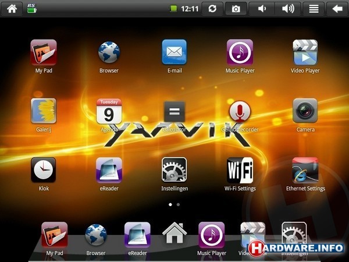The width and height of the screenshot is (349, 262).
Task: Open My Pad in the app grid
Action: (x=44, y=52)
